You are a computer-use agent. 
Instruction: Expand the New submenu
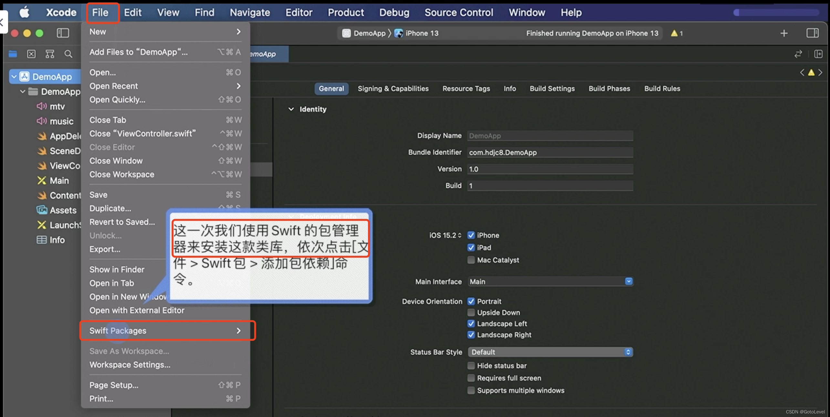[x=165, y=32]
